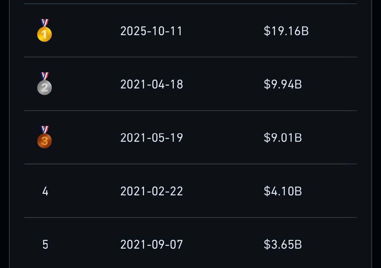This screenshot has width=381, height=268.
Task: Click divider between 2021-02-22 and 2021-09-07 rows
Action: coord(190,217)
